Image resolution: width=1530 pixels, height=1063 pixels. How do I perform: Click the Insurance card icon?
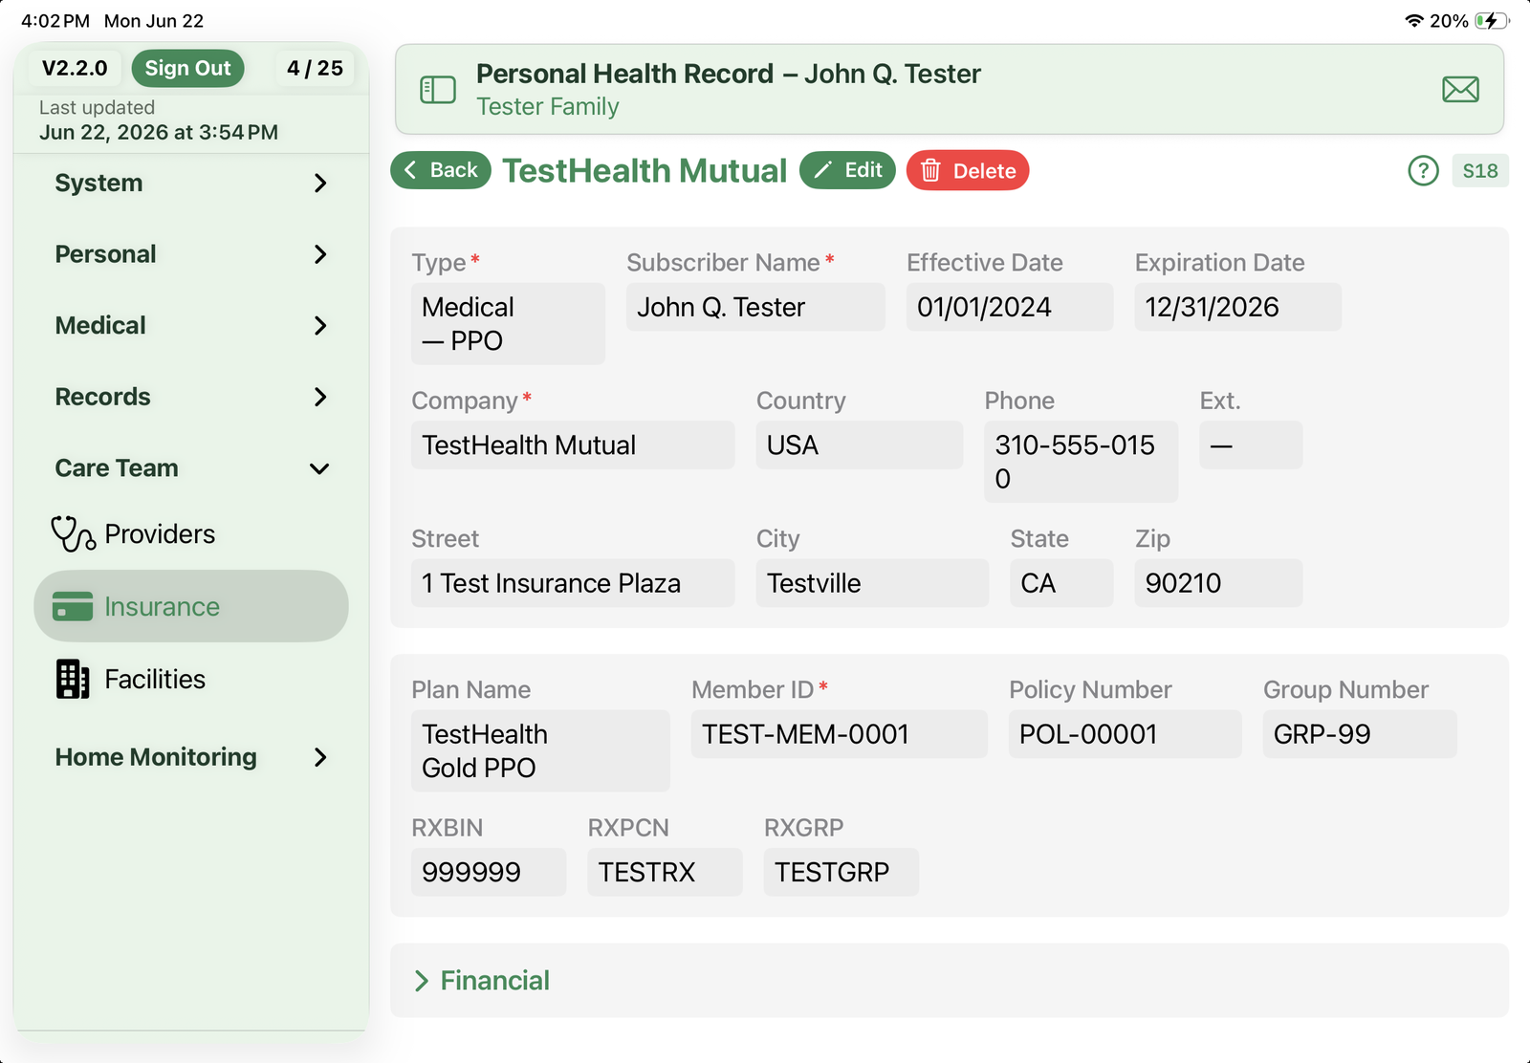click(73, 607)
